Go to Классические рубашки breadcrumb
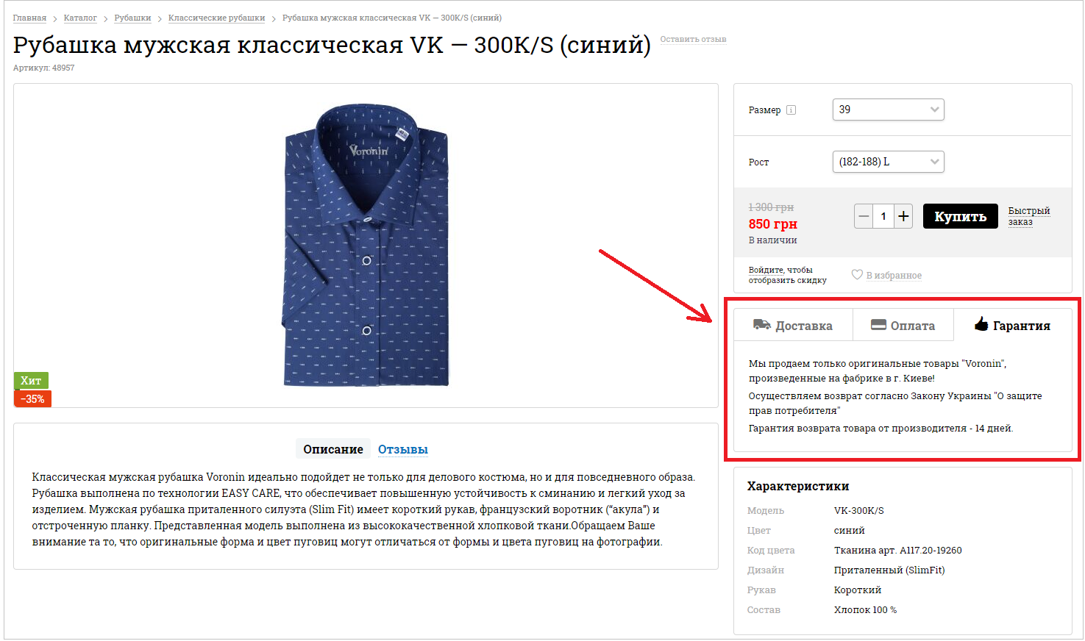Image resolution: width=1085 pixels, height=641 pixels. (x=216, y=18)
